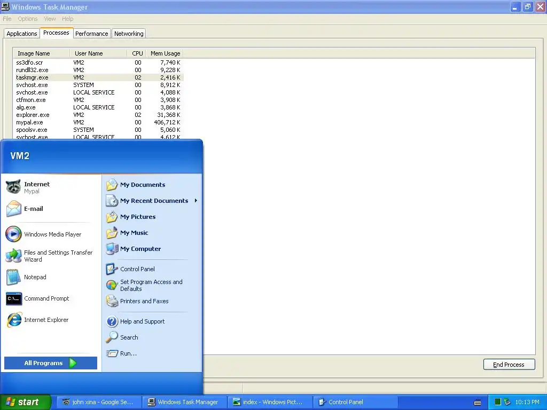Switch to the Applications tab
Viewport: 547px width, 410px height.
[x=21, y=34]
